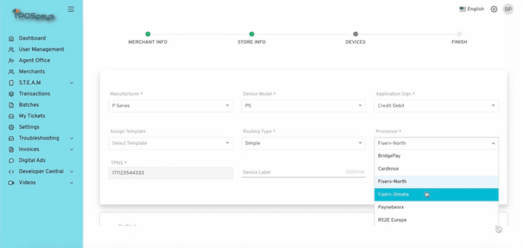Click the FINISH step label
Image resolution: width=523 pixels, height=248 pixels.
459,42
